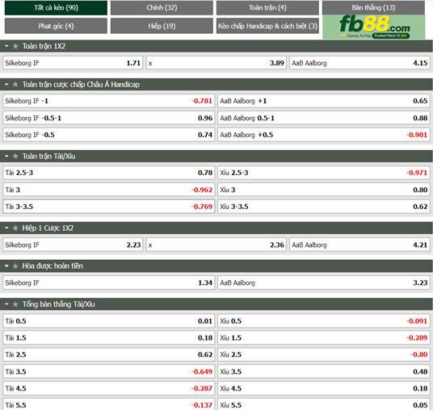
Task: Open the fb88.com banner logo
Action: (x=374, y=27)
